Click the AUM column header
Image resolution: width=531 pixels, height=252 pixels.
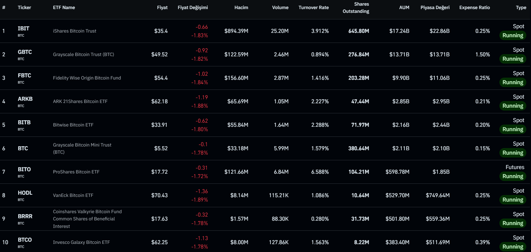pos(404,8)
